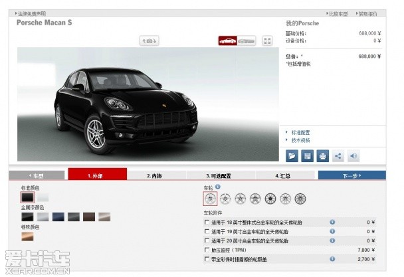
Task: Save configuration with floppy disk icon
Action: click(x=308, y=156)
